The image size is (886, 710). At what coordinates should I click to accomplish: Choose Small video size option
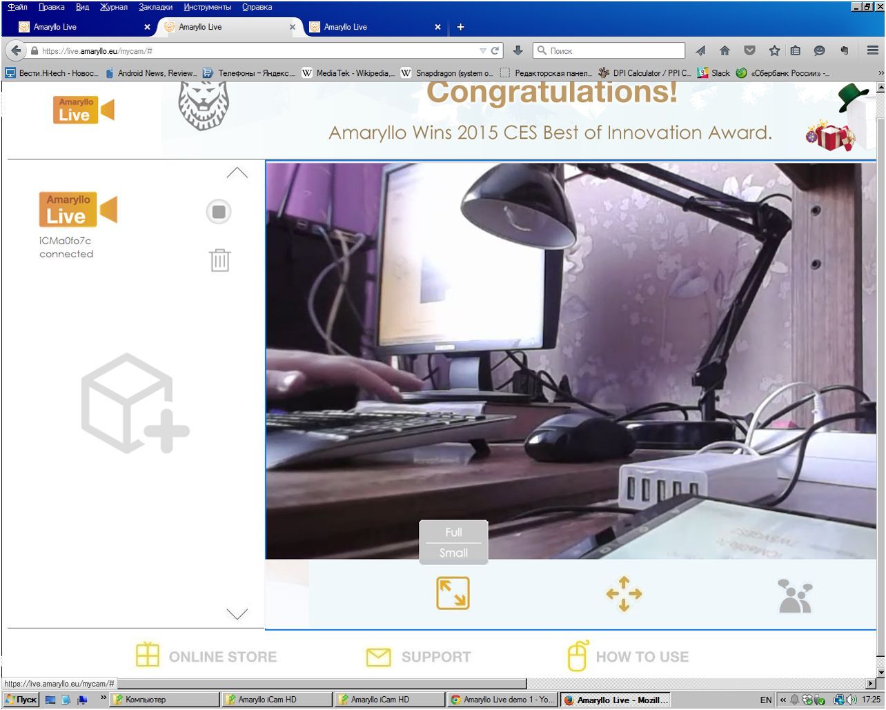pyautogui.click(x=453, y=553)
